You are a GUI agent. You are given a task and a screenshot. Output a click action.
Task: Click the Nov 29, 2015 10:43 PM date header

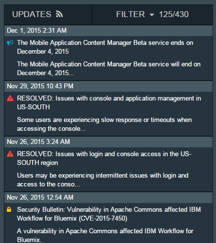108,86
